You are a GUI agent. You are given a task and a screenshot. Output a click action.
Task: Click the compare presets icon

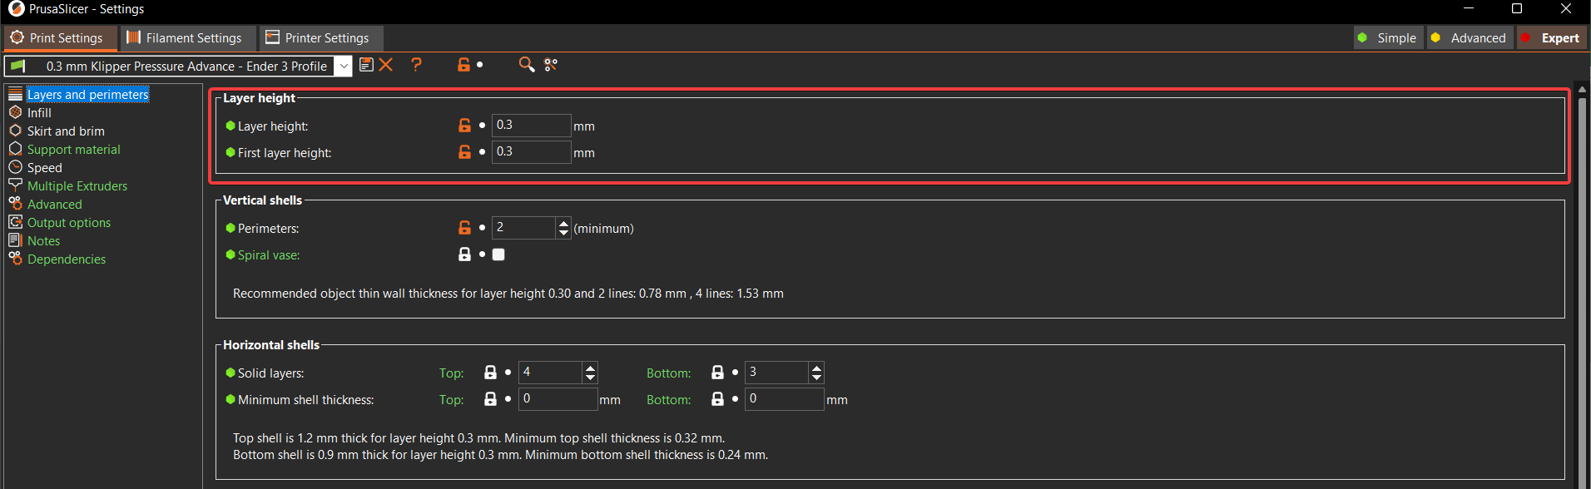551,65
